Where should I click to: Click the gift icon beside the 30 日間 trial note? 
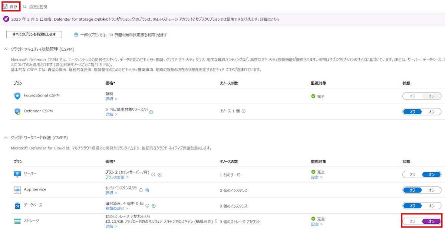tap(76, 35)
